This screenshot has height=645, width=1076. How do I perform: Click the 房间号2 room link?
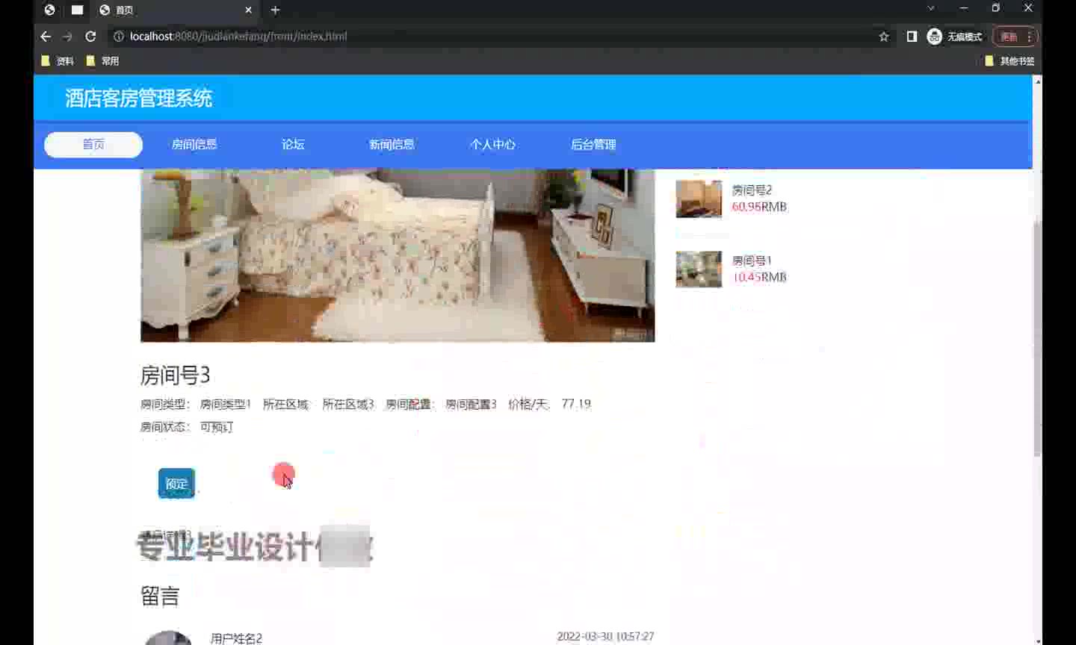752,190
